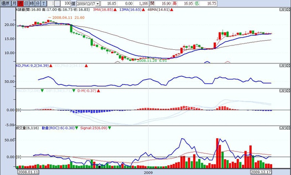Click the green triangle next to Signal label

pyautogui.click(x=110, y=128)
